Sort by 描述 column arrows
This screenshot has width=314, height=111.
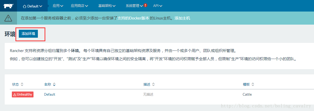point(153,84)
